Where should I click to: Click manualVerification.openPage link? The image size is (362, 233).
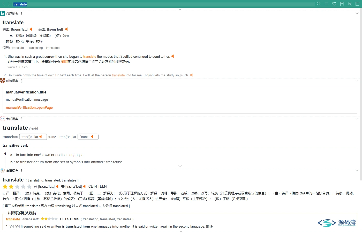coord(29,108)
